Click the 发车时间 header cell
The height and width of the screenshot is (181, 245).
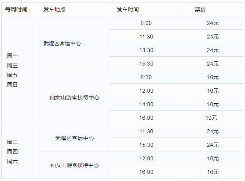coord(128,9)
